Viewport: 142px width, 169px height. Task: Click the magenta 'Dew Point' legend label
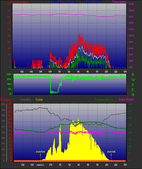coord(126,100)
